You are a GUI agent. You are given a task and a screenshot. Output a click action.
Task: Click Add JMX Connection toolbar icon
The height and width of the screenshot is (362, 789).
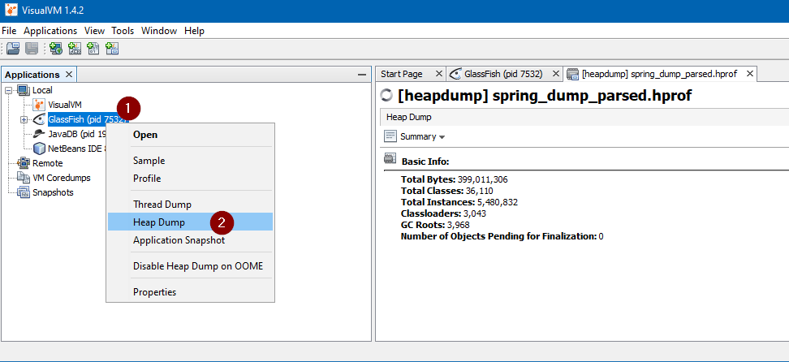pos(75,49)
